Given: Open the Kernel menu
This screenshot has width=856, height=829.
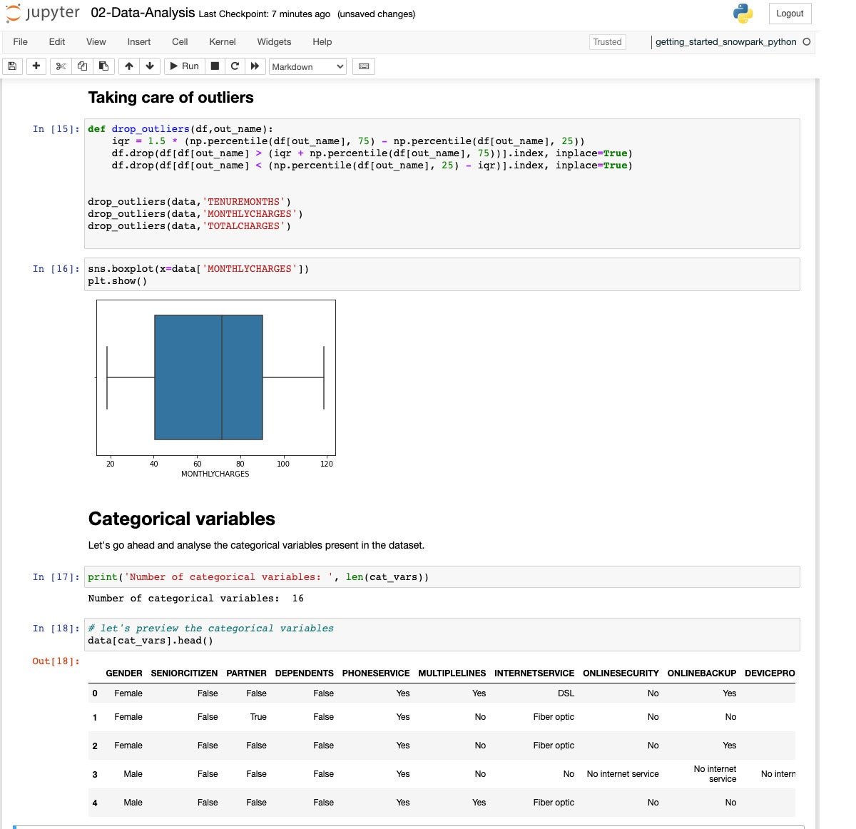Looking at the screenshot, I should point(222,42).
